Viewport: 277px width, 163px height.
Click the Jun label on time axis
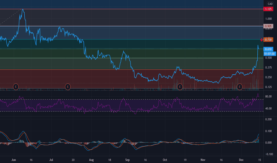(14, 160)
